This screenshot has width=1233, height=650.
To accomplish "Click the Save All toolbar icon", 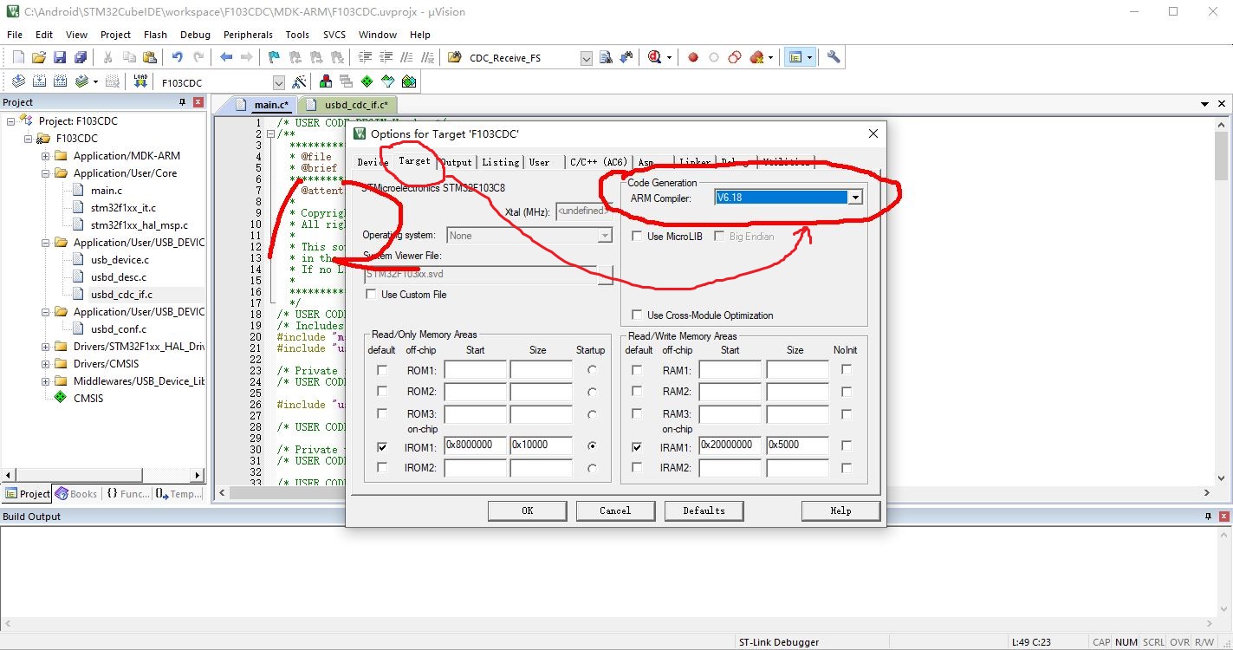I will (x=80, y=57).
